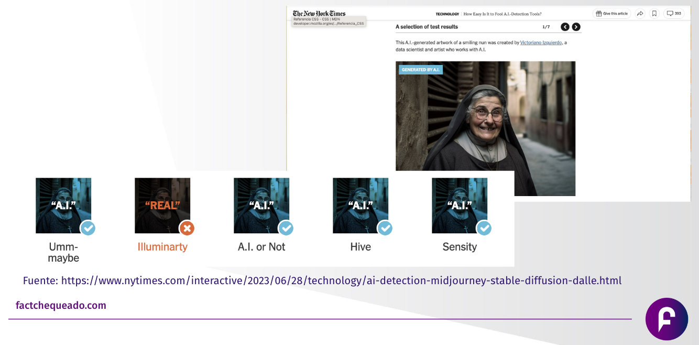The image size is (699, 345).
Task: Go to the next slide with right arrow
Action: click(576, 26)
